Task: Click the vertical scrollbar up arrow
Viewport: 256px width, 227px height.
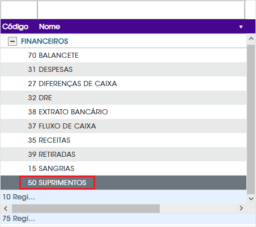Action: point(251,38)
